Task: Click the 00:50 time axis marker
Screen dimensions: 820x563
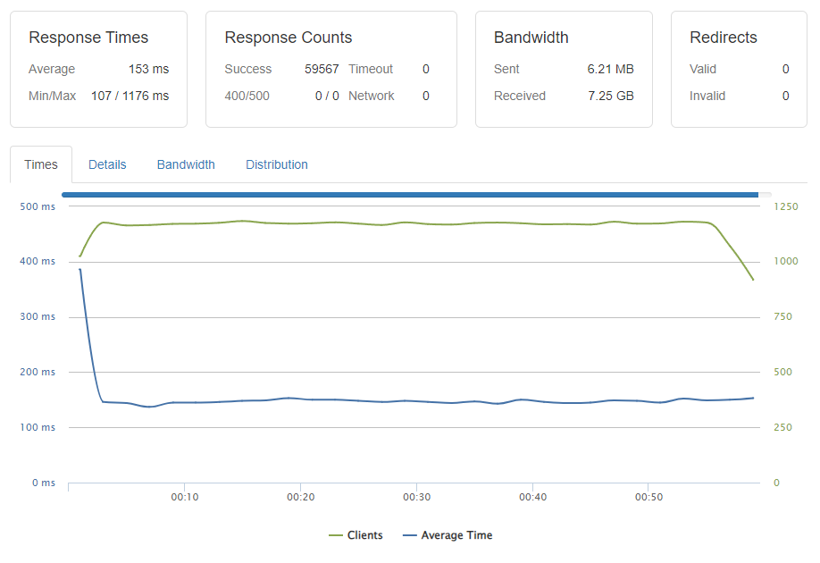Action: tap(648, 497)
